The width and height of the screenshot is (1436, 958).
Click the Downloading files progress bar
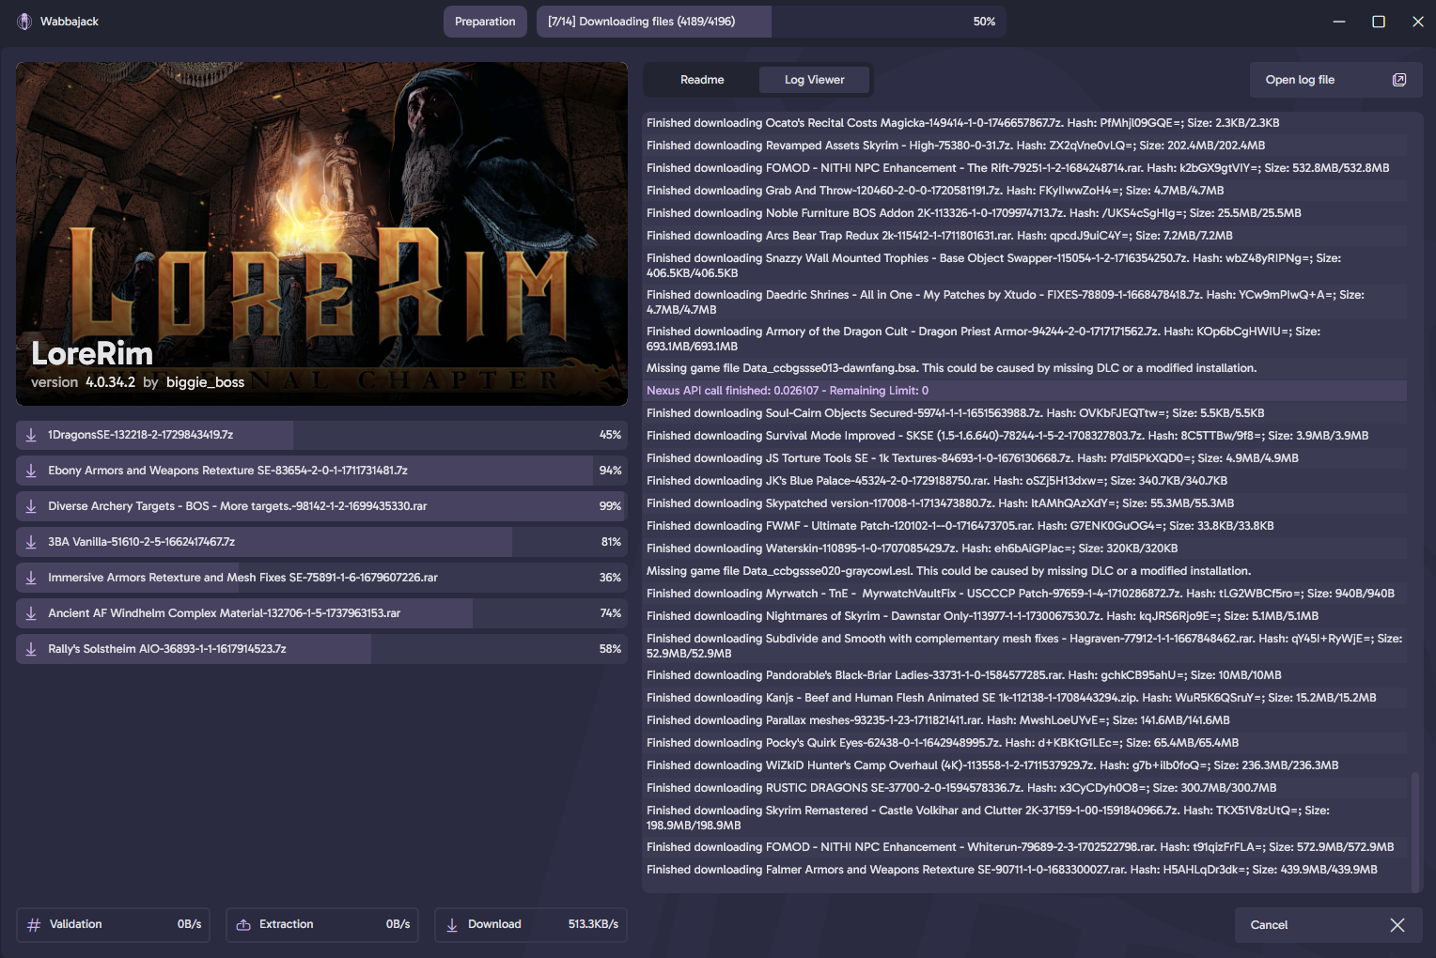[x=771, y=22]
